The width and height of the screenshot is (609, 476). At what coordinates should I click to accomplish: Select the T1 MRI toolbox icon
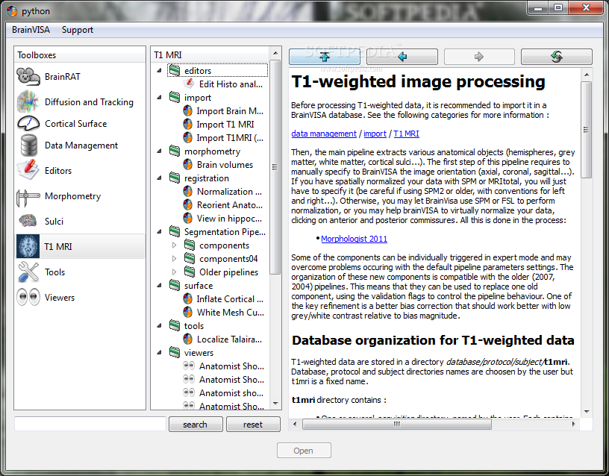point(28,246)
